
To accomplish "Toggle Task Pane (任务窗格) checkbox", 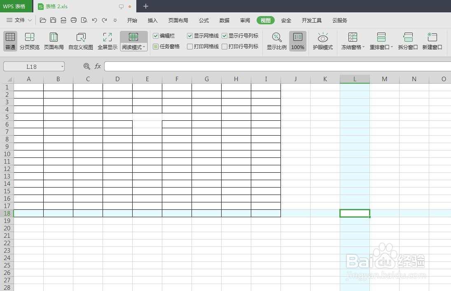I will [156, 46].
